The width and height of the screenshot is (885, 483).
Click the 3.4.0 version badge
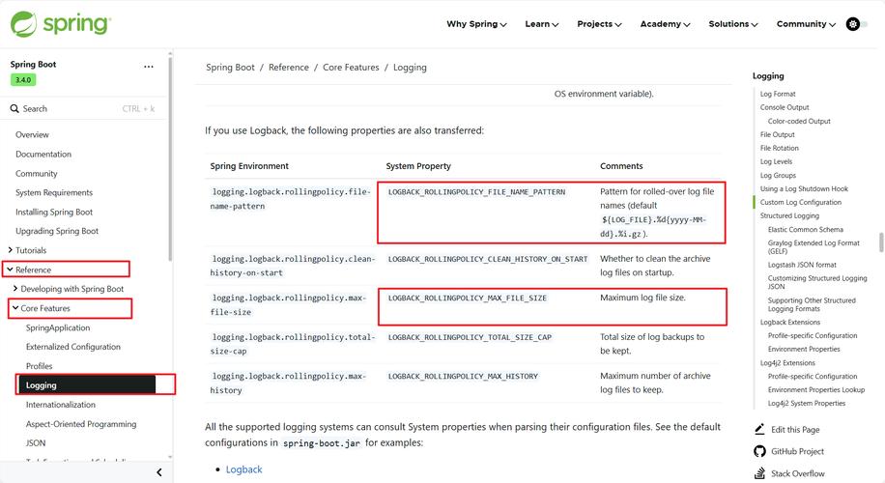23,79
